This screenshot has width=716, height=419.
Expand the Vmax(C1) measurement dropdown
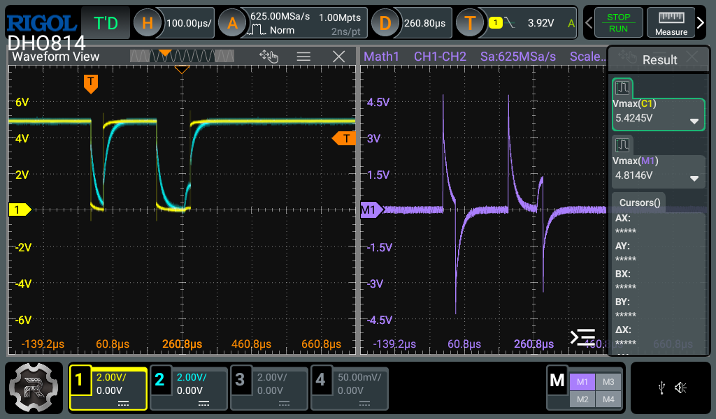pos(694,121)
